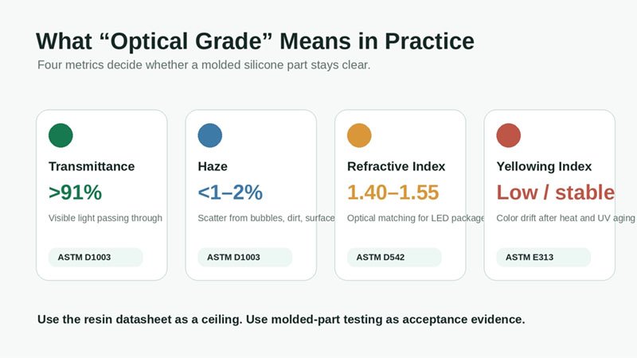Click the ASTM D542 tag
The width and height of the screenshot is (637, 358).
(x=394, y=257)
